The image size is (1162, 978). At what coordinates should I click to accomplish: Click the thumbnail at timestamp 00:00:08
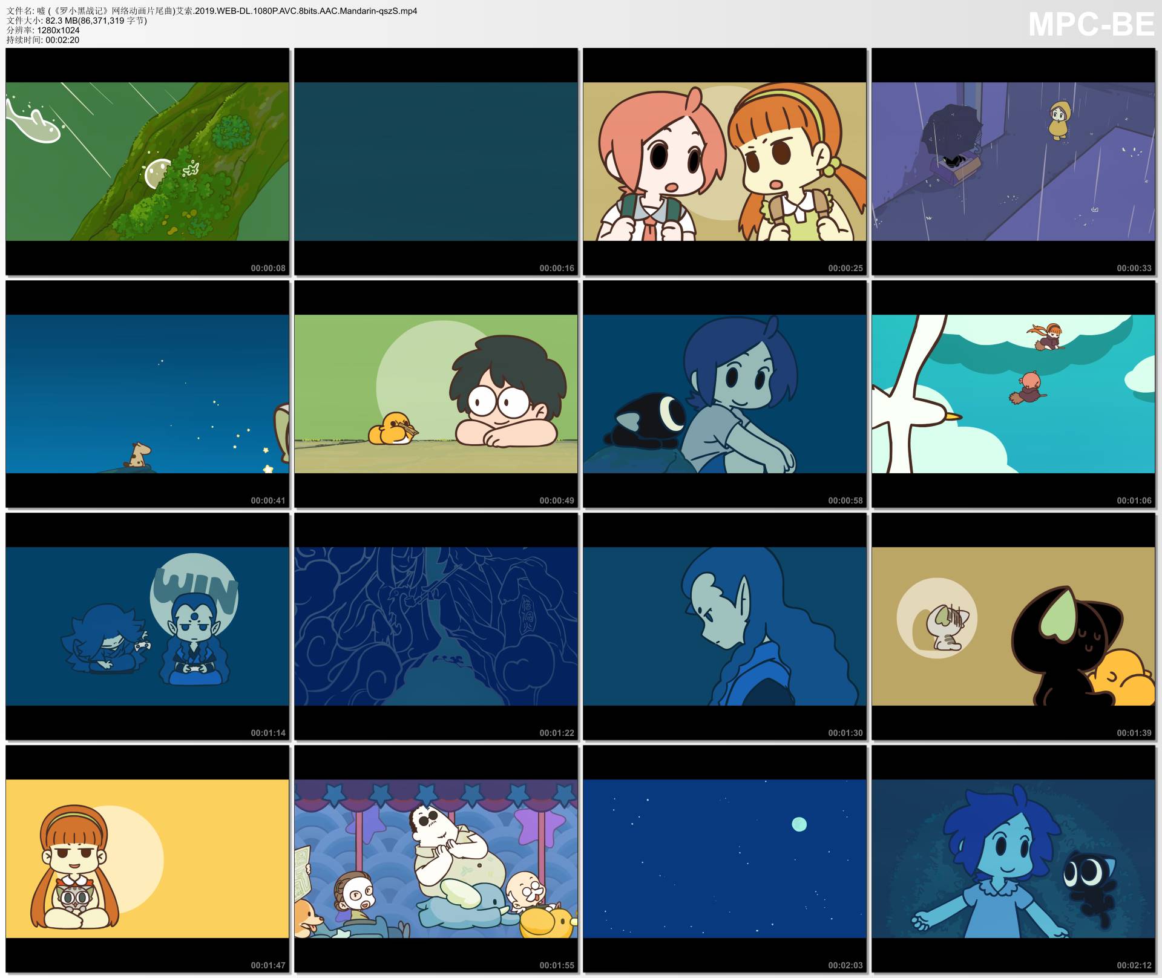click(148, 162)
